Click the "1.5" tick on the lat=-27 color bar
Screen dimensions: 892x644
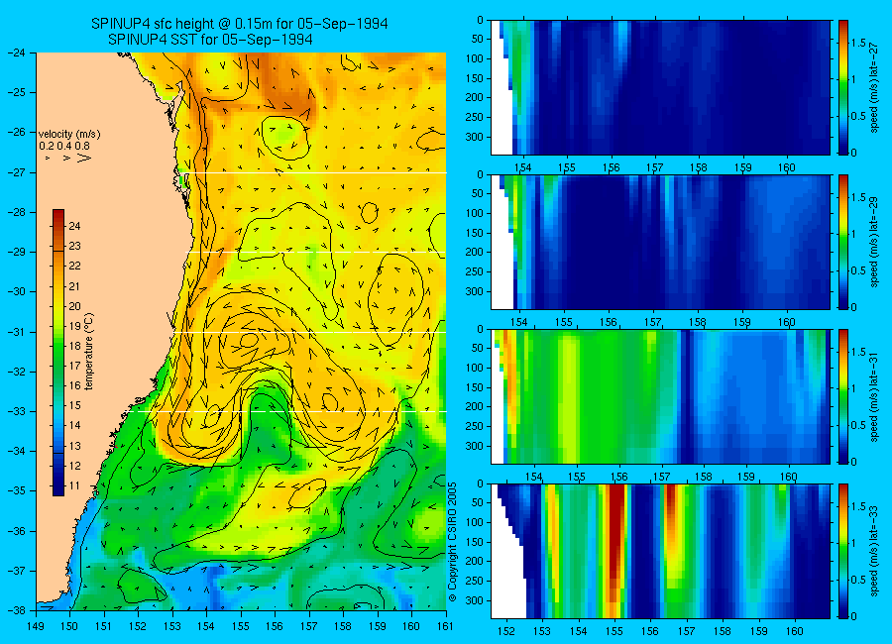click(x=859, y=43)
